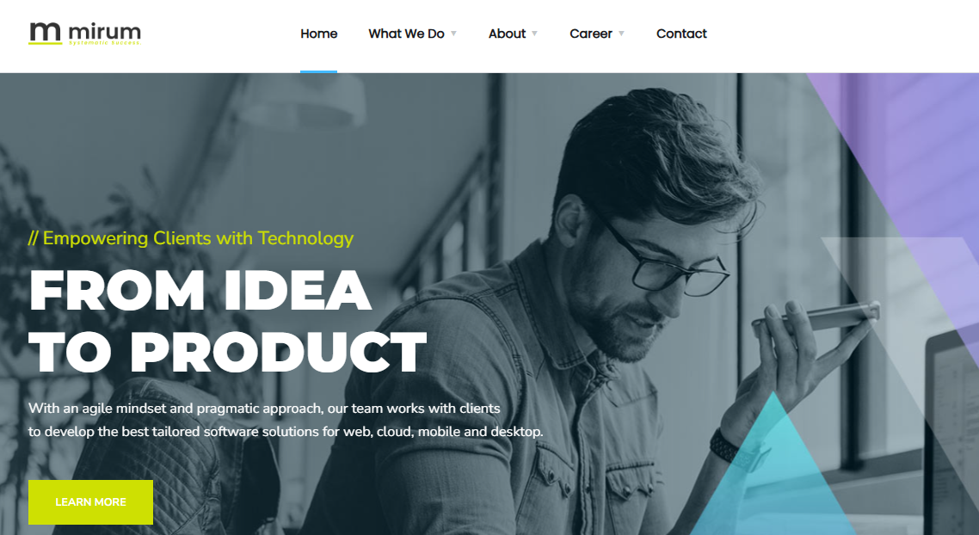Click the agile mindset description paragraph

pyautogui.click(x=286, y=420)
